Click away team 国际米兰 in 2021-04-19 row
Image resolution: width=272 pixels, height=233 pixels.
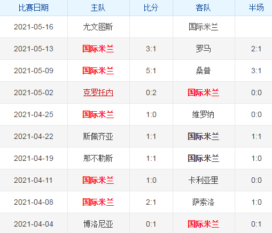204,158
